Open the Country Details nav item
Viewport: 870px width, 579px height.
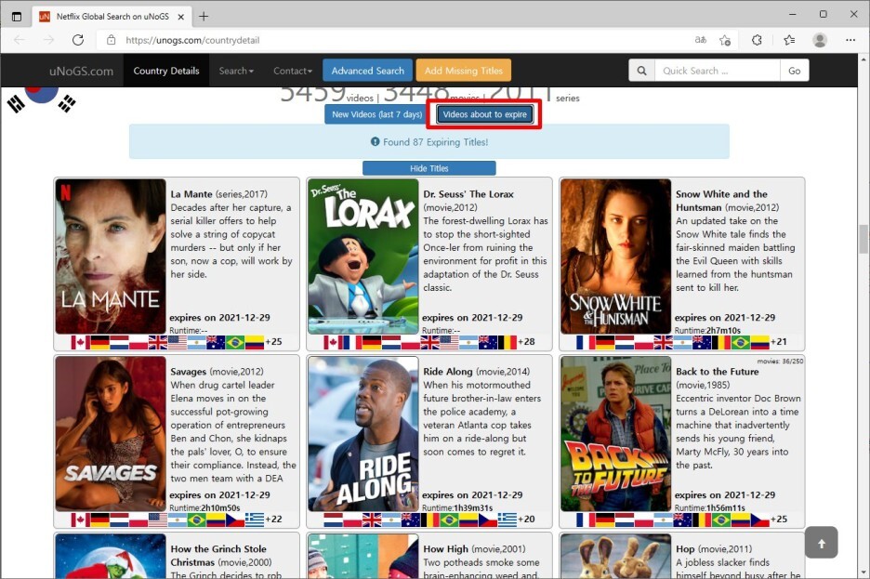click(165, 71)
